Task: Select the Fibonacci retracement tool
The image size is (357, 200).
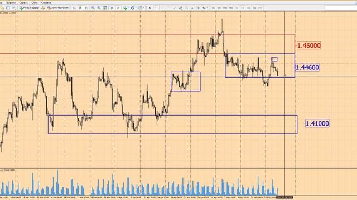Action: [186, 8]
